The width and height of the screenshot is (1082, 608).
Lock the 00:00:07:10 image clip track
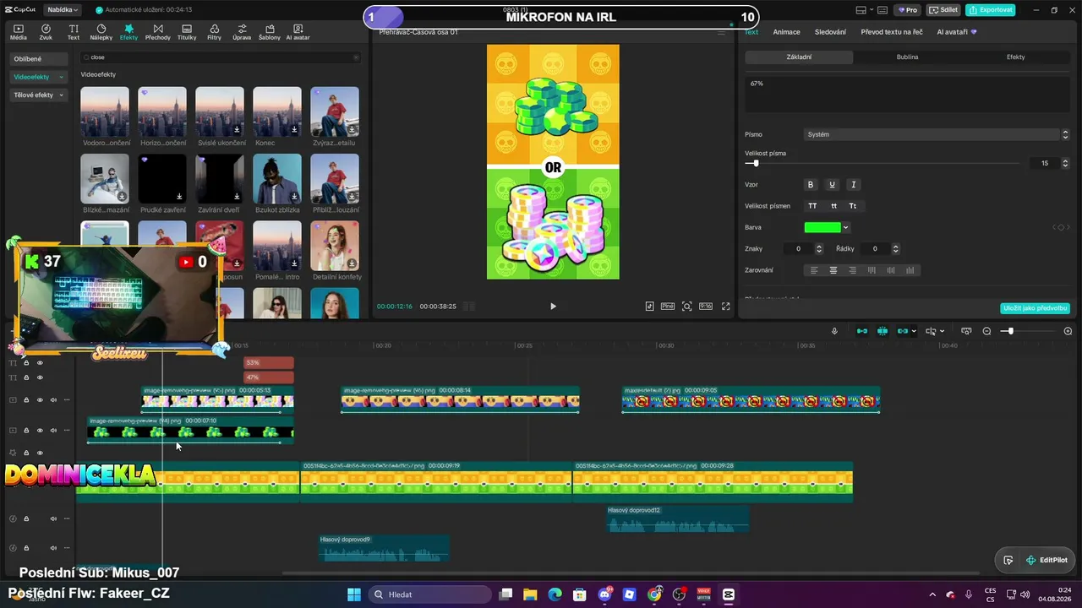point(26,431)
